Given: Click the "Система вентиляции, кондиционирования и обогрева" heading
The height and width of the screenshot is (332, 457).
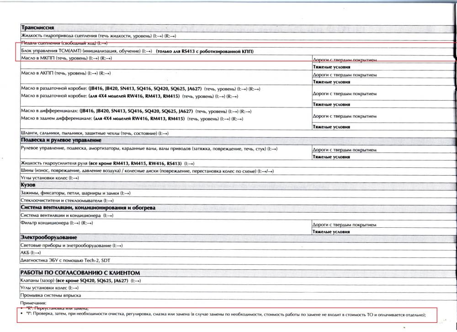Looking at the screenshot, I should pos(88,208).
